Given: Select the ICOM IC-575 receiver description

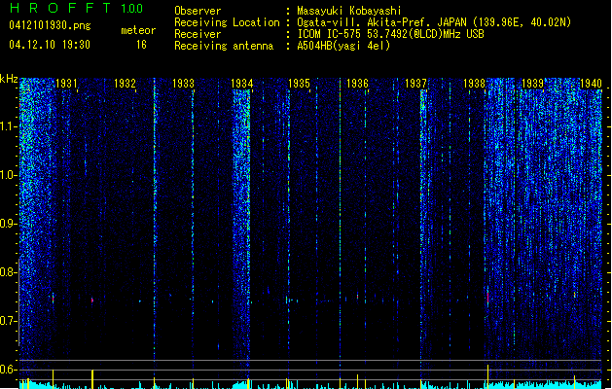Looking at the screenshot, I should pos(390,34).
